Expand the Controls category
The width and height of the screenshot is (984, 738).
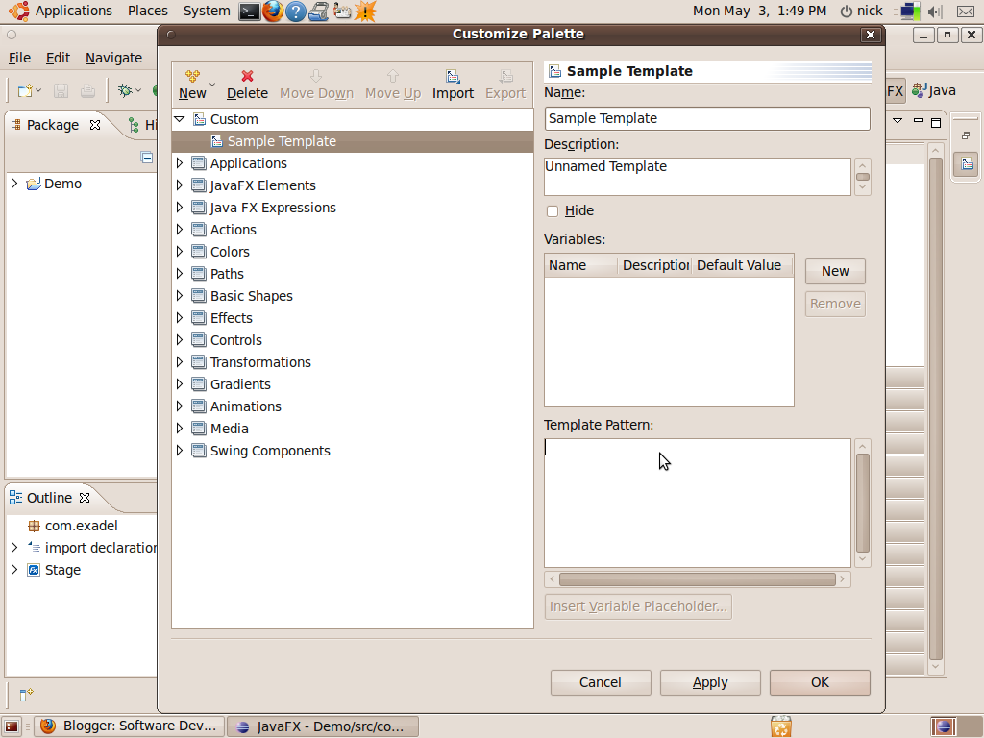pos(180,339)
